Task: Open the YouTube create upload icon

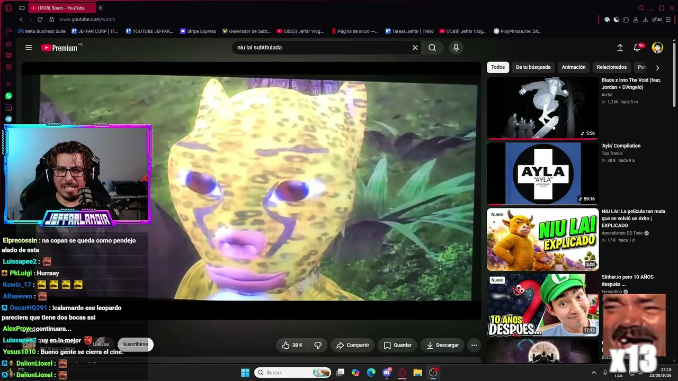Action: click(x=620, y=48)
